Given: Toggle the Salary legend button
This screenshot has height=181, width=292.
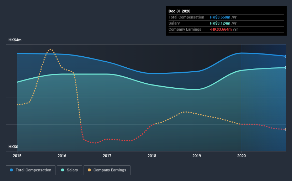Looking at the screenshot, I should [x=69, y=170].
